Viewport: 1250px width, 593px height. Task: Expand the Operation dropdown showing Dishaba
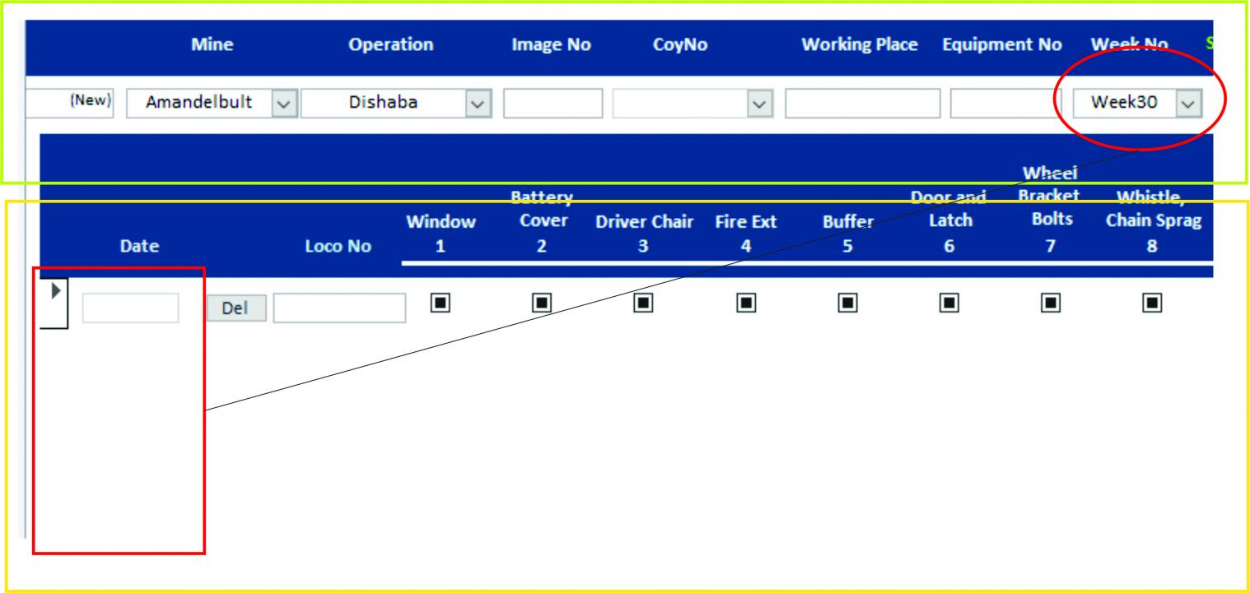(478, 104)
